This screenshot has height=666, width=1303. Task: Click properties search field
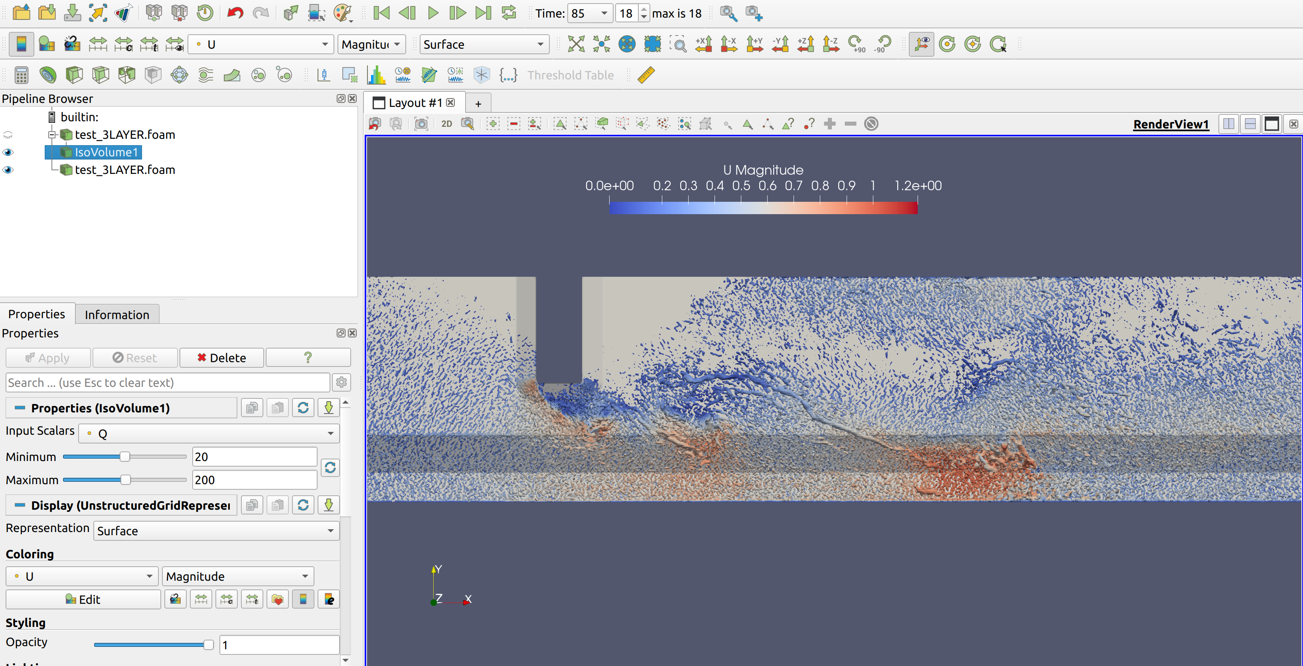168,383
